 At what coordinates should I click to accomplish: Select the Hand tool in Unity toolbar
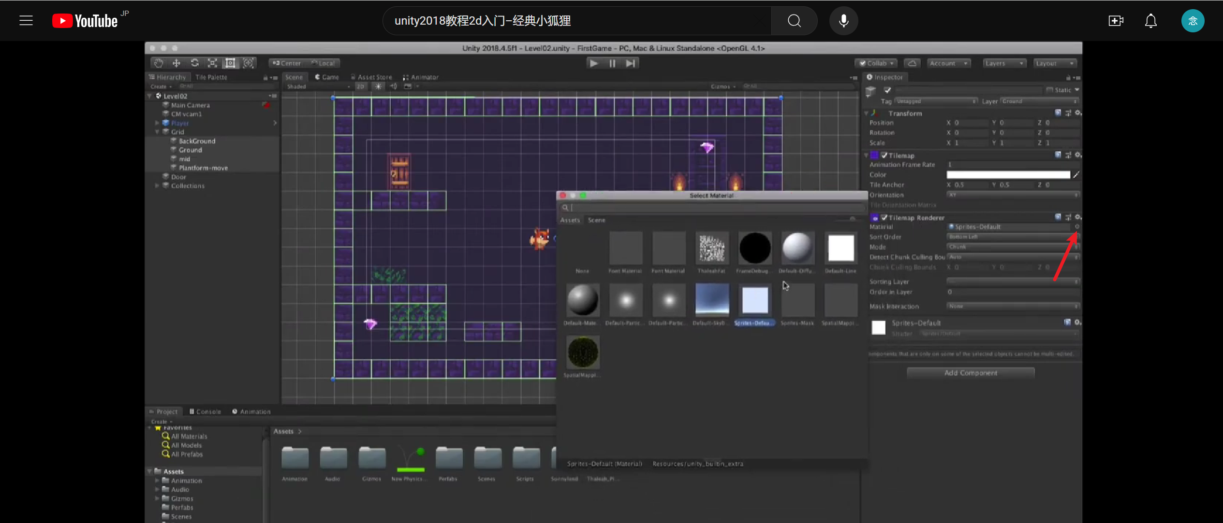click(x=158, y=63)
